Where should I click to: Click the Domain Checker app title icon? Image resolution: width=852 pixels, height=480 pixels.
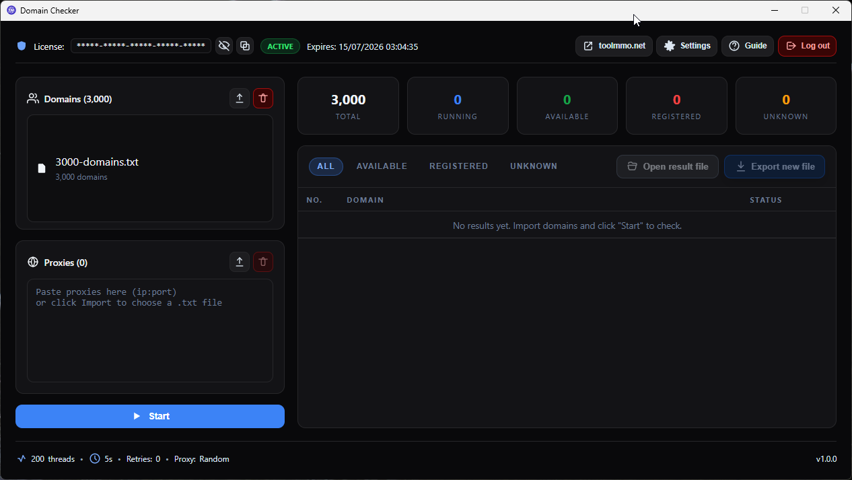tap(11, 10)
